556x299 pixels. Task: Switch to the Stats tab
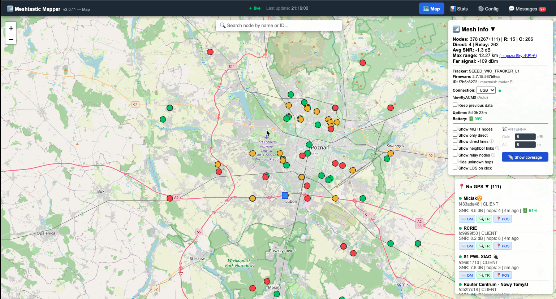(x=459, y=8)
